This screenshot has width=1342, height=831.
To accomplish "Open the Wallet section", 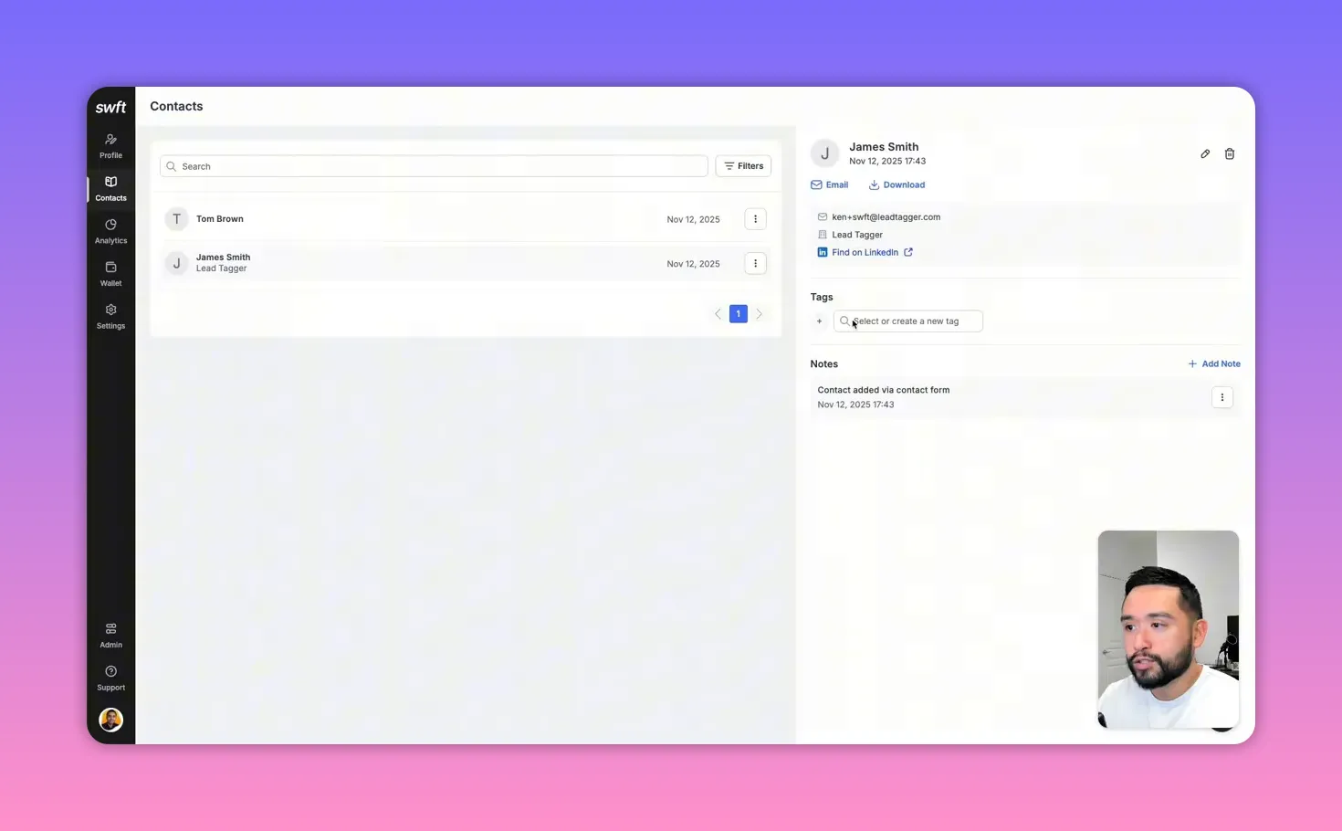I will [x=110, y=274].
